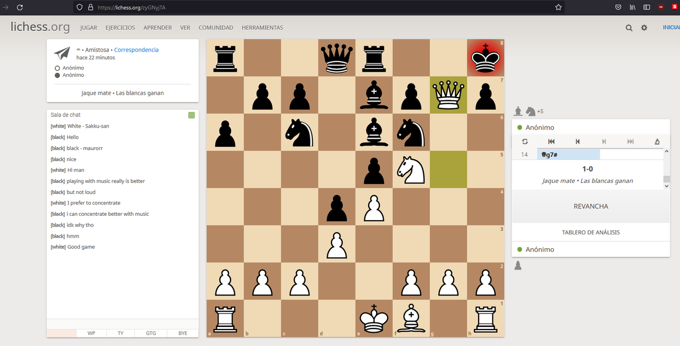680x346 pixels.
Task: Select the black bishop on e6
Action: point(374,132)
